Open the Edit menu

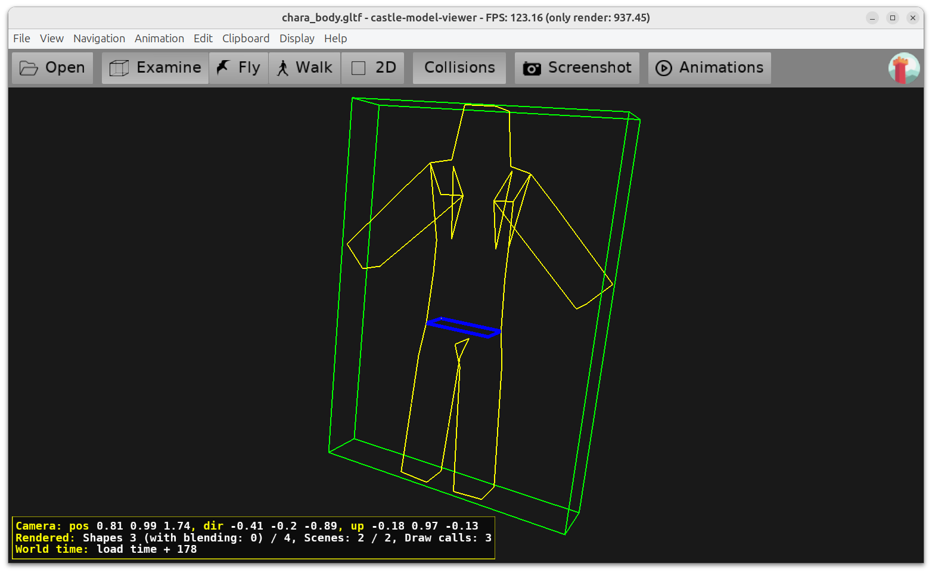tap(203, 38)
